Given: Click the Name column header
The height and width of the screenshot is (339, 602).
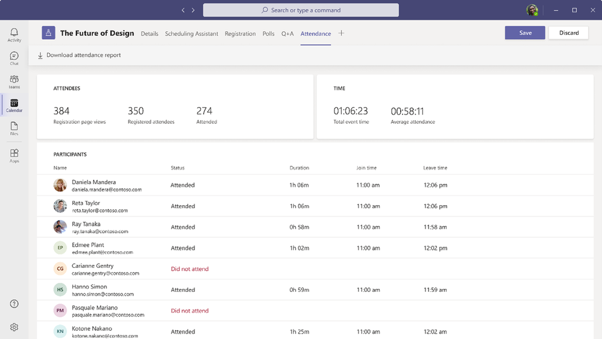Looking at the screenshot, I should pyautogui.click(x=60, y=168).
